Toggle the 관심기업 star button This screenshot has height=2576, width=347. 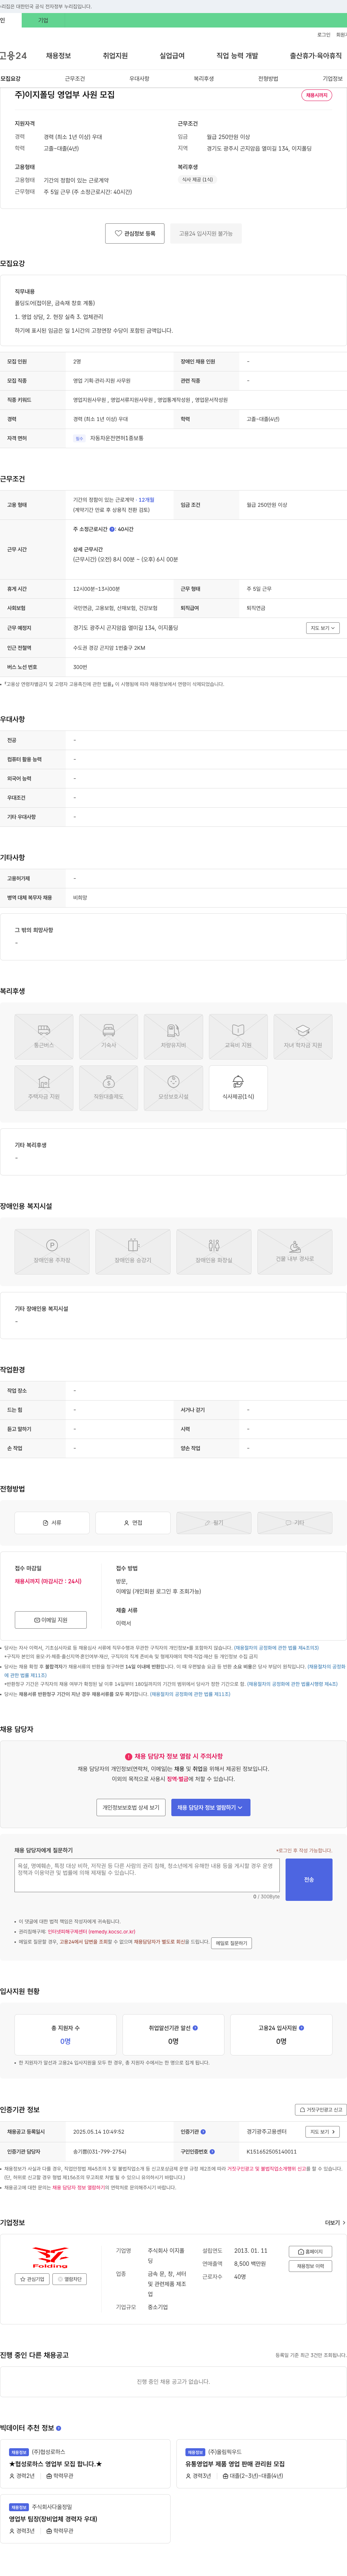pos(32,2279)
